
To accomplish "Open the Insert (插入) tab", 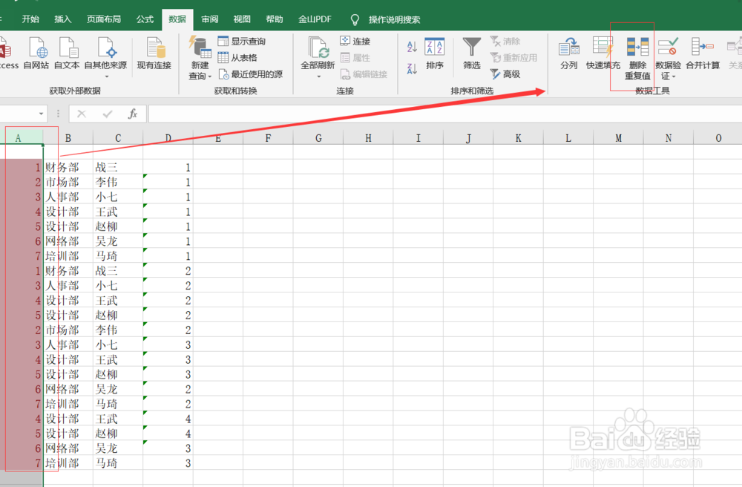I will tap(62, 19).
